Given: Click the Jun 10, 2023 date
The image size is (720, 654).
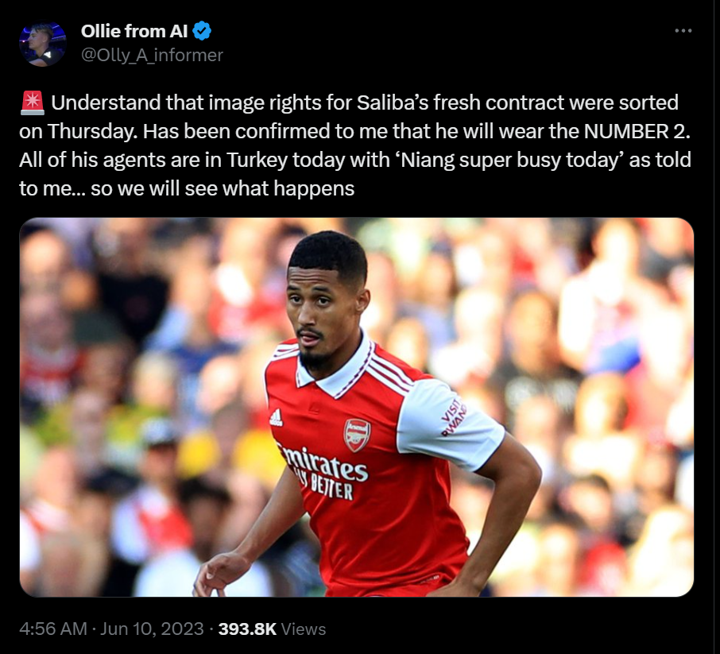Looking at the screenshot, I should pyautogui.click(x=152, y=629).
